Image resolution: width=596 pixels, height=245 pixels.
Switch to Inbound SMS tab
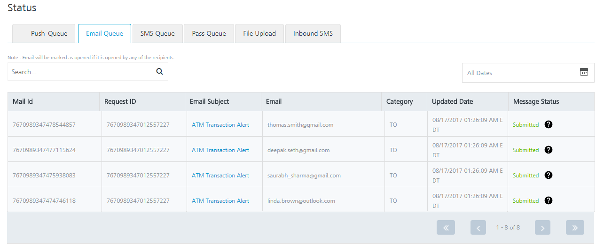pyautogui.click(x=313, y=33)
